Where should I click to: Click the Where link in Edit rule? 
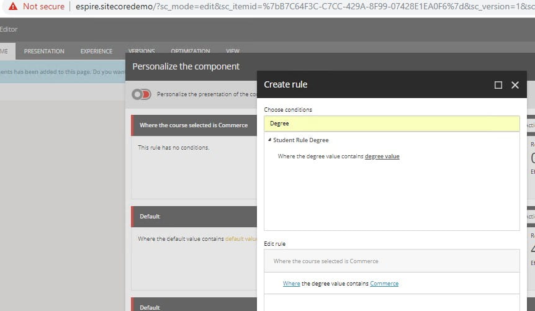[291, 283]
